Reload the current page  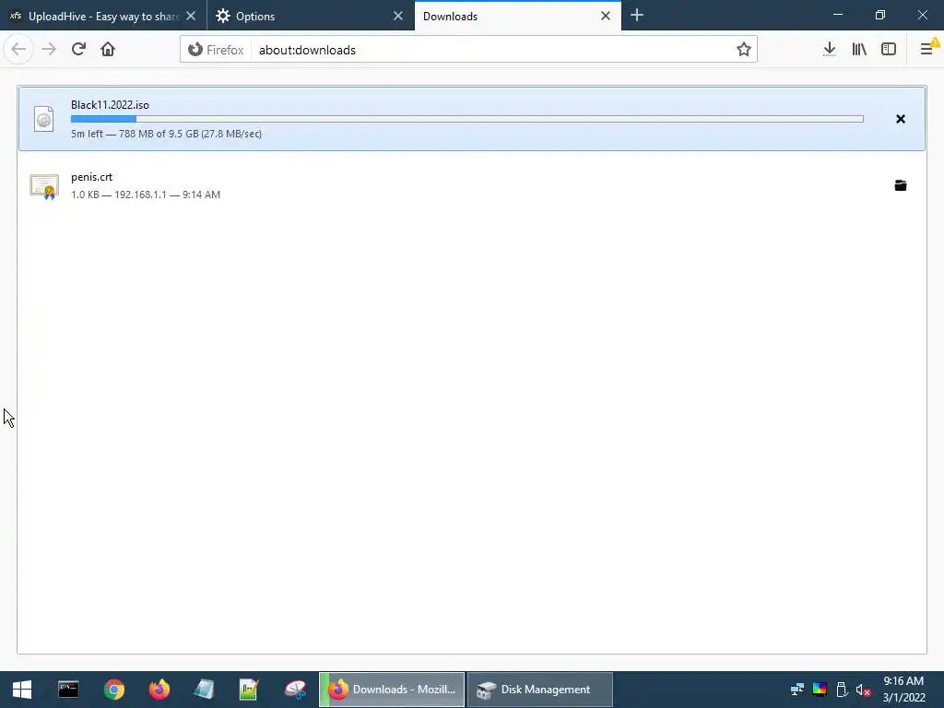coord(78,50)
